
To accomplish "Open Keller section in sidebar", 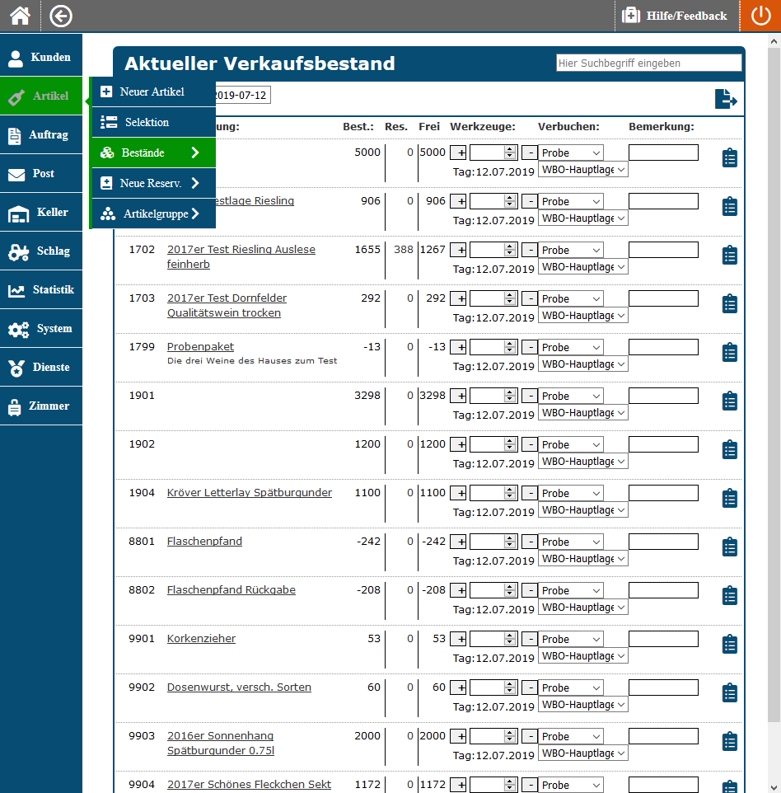I will click(41, 213).
